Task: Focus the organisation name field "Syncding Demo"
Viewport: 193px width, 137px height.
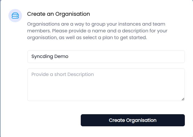Action: (106, 57)
